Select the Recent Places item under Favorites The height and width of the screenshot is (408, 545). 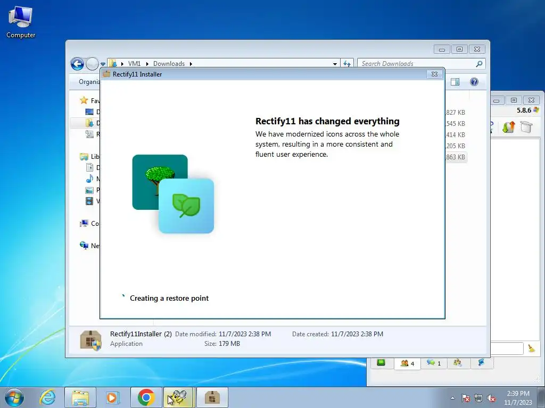click(x=92, y=134)
